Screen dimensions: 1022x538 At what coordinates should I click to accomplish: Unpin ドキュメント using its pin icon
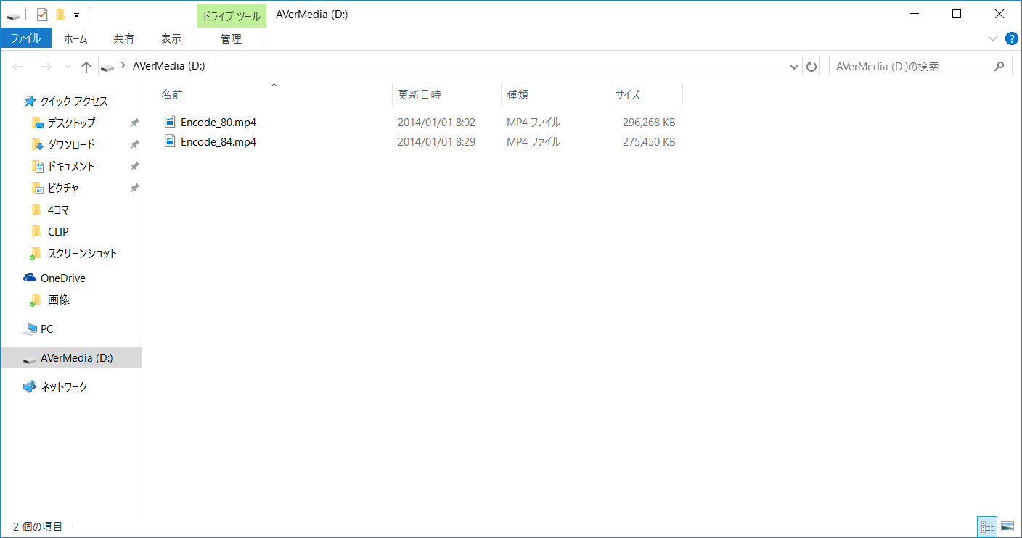tap(134, 166)
